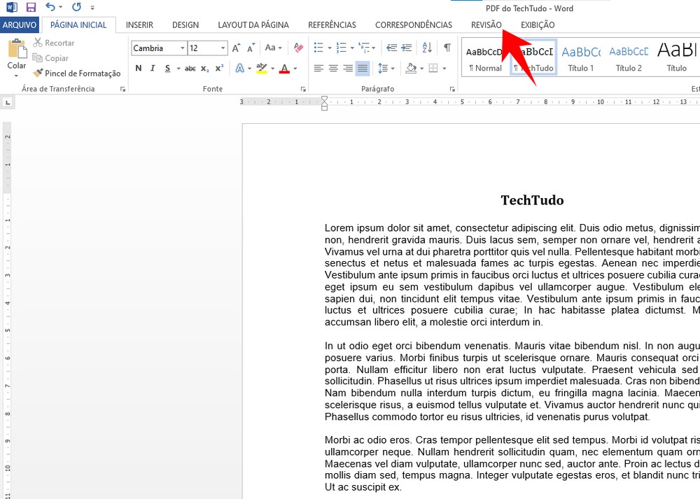Enable justified text alignment
The image size is (700, 499).
click(x=362, y=68)
